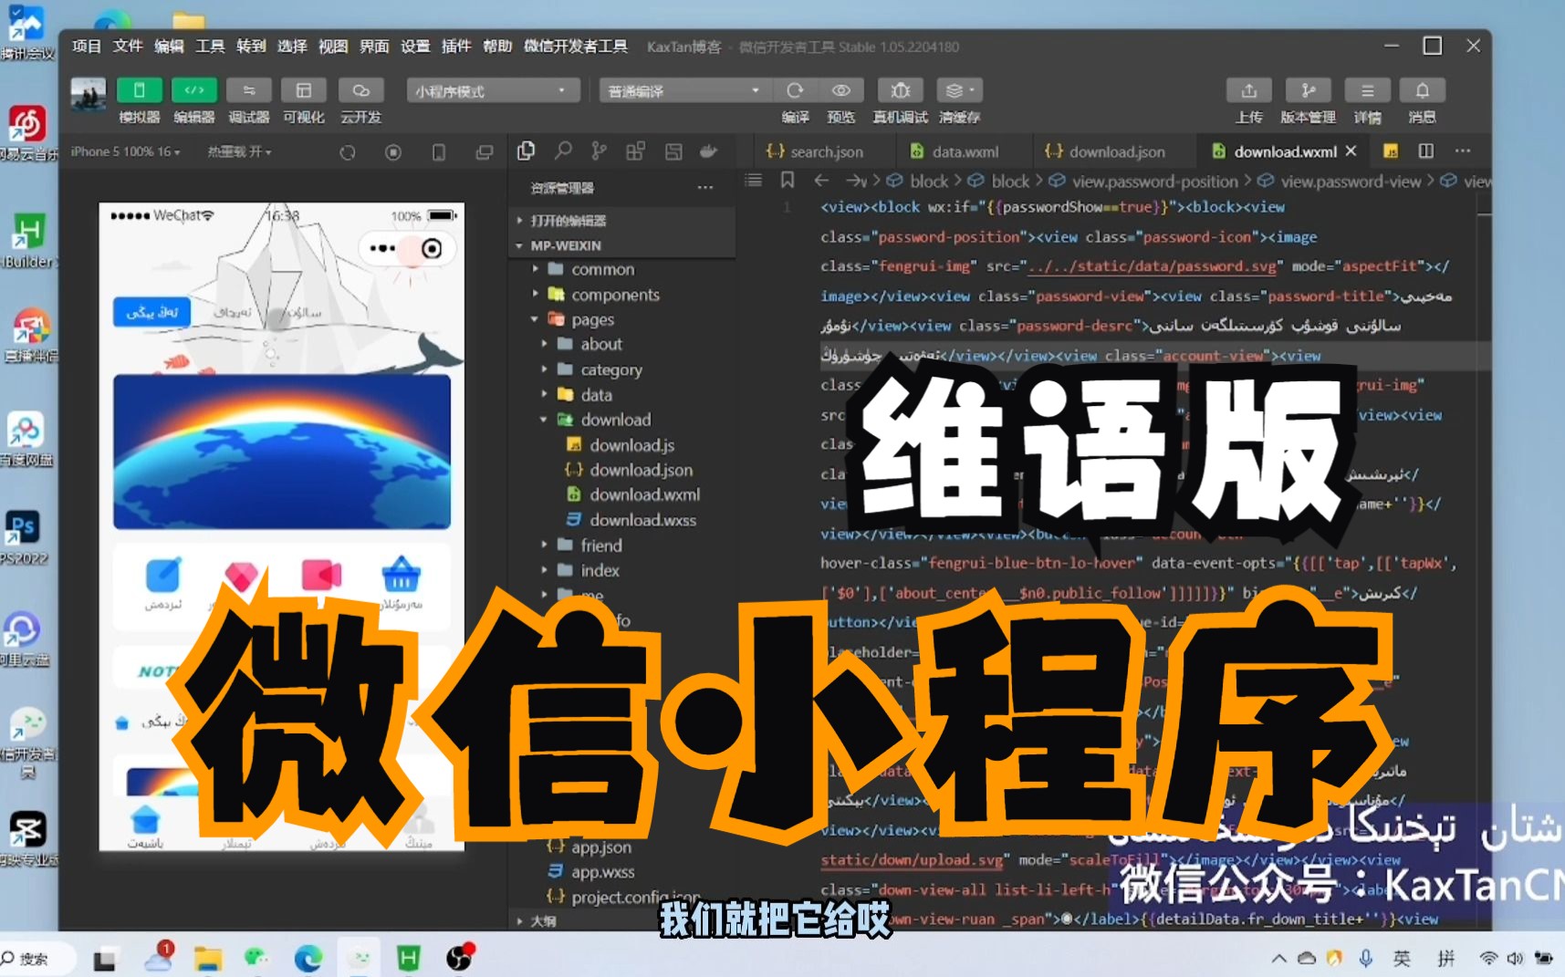
Task: Open the 可视化 visual editor button
Action: [304, 90]
